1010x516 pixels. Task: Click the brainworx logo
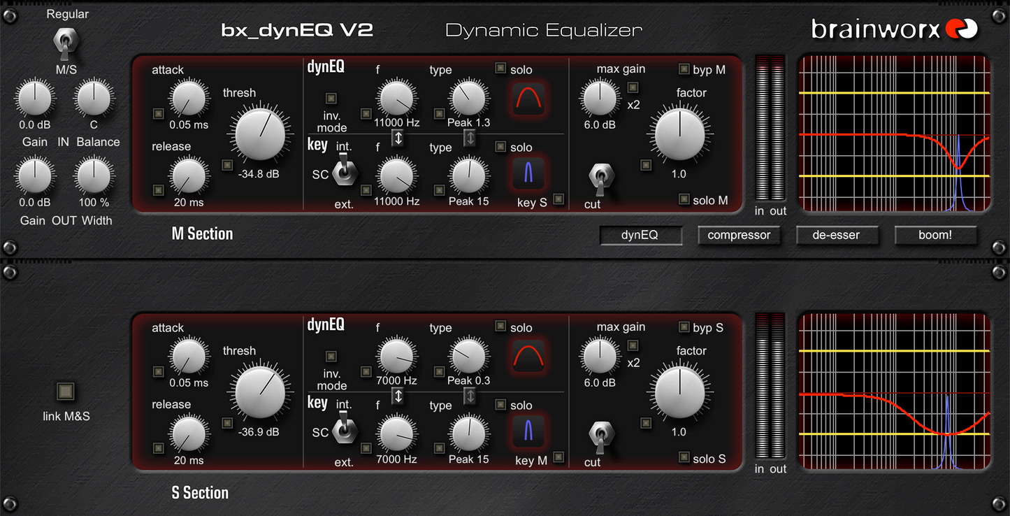(x=894, y=29)
